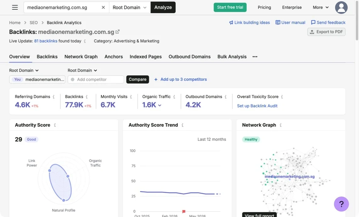Click Export to PDF button
Viewport: 359px width, 217px height.
tap(326, 32)
